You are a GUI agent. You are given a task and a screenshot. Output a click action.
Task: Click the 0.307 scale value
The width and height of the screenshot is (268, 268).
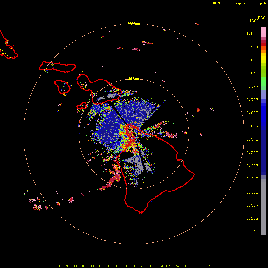[252, 205]
